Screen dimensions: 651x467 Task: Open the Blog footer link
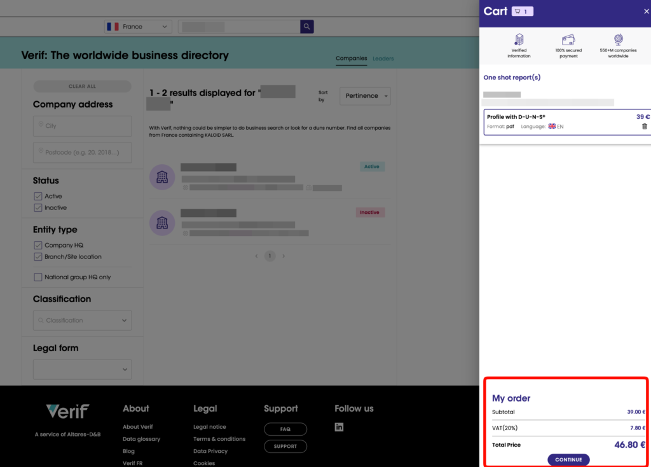click(128, 451)
